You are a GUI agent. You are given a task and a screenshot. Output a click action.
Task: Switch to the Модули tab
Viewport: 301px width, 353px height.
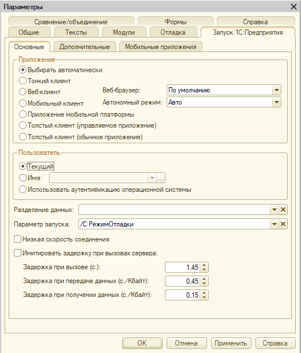pos(124,32)
